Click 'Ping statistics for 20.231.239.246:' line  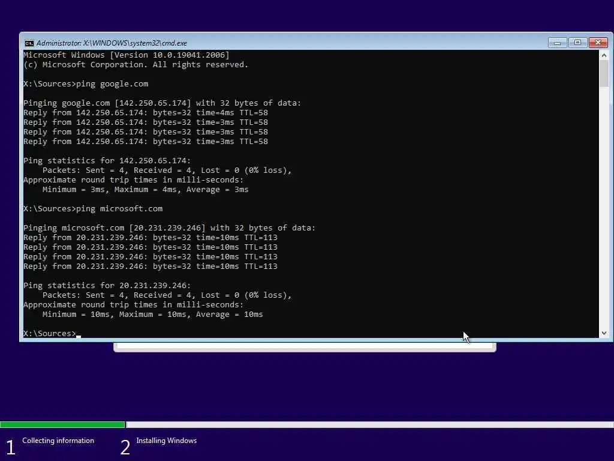(107, 285)
